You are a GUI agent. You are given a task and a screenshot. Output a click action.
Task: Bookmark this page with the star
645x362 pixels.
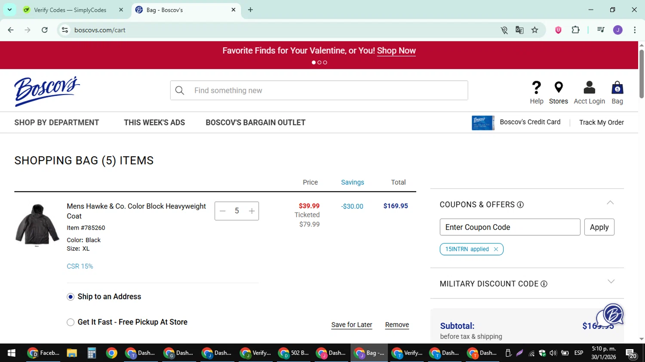534,30
